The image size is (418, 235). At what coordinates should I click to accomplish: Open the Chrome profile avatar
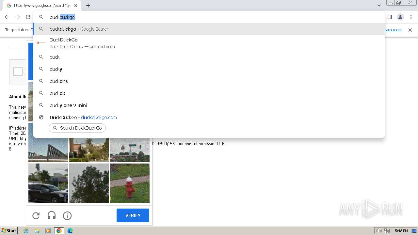(x=400, y=17)
